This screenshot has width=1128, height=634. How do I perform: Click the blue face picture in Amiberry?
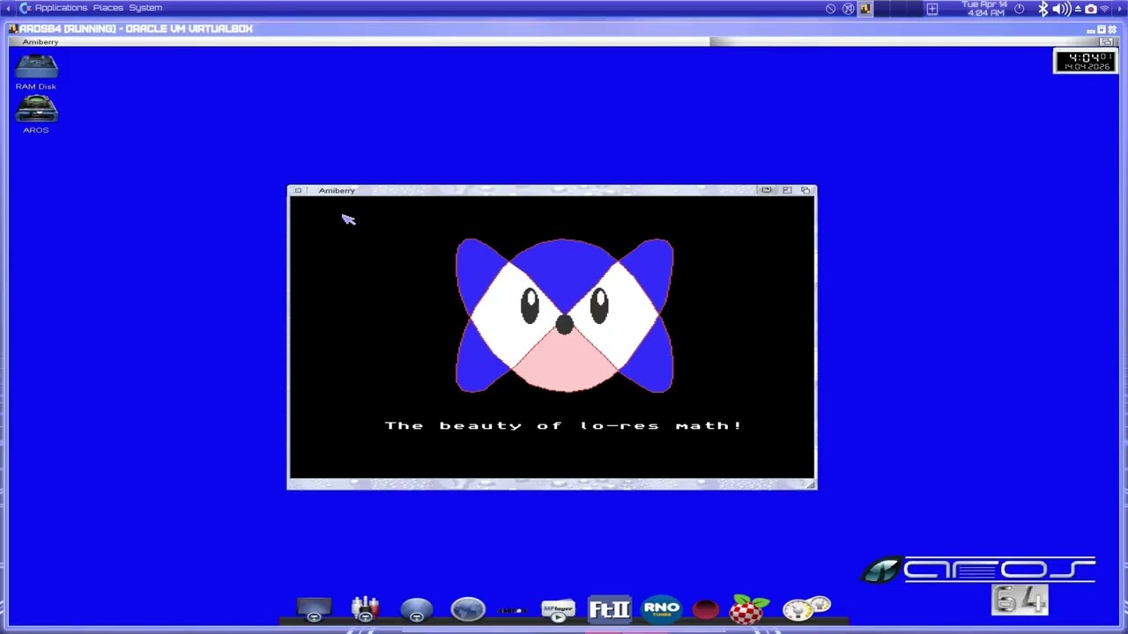564,315
